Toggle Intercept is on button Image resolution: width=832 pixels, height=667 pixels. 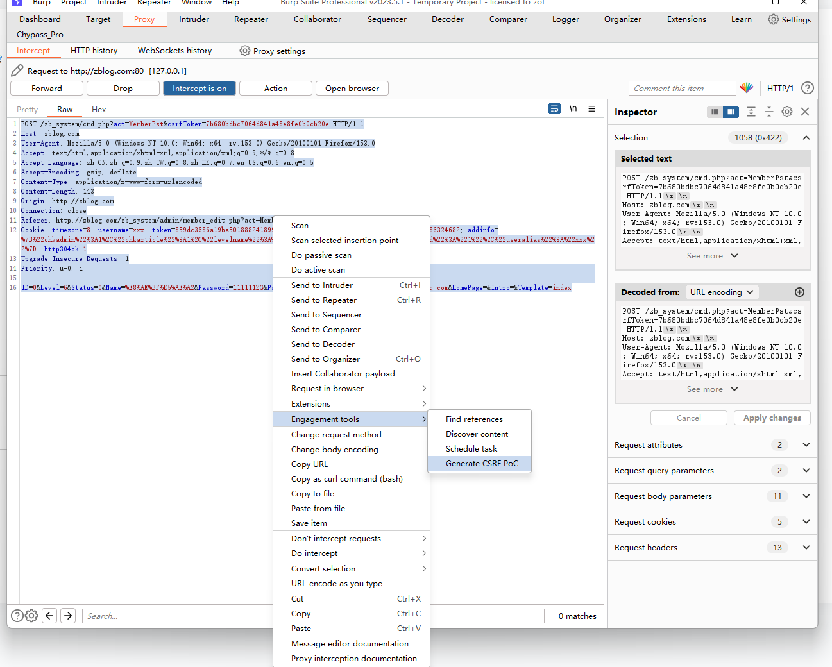(x=200, y=89)
